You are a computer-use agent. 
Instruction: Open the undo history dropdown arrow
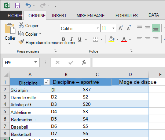[34, 6]
